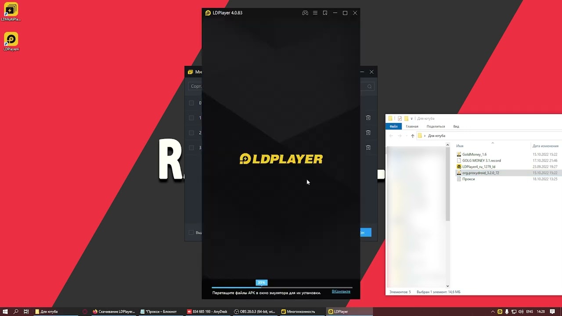Open the Windows notification center
The height and width of the screenshot is (316, 562).
(x=553, y=312)
